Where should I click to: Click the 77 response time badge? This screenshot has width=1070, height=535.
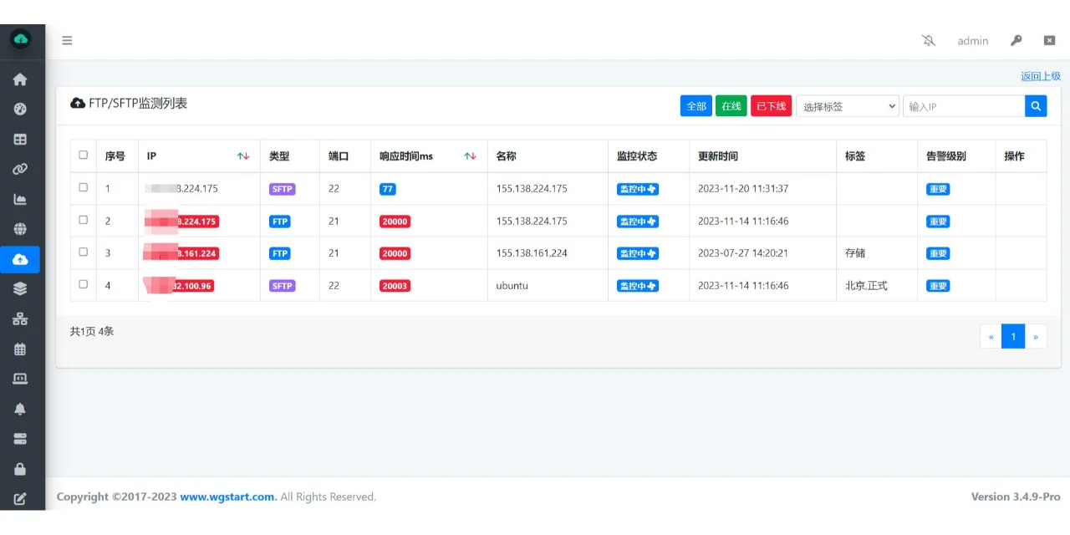[x=387, y=189]
